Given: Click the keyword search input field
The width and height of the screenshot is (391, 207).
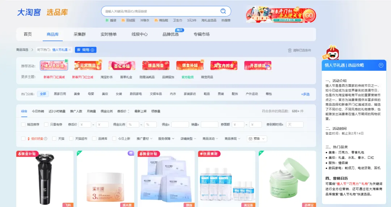Looking at the screenshot, I should point(161,11).
